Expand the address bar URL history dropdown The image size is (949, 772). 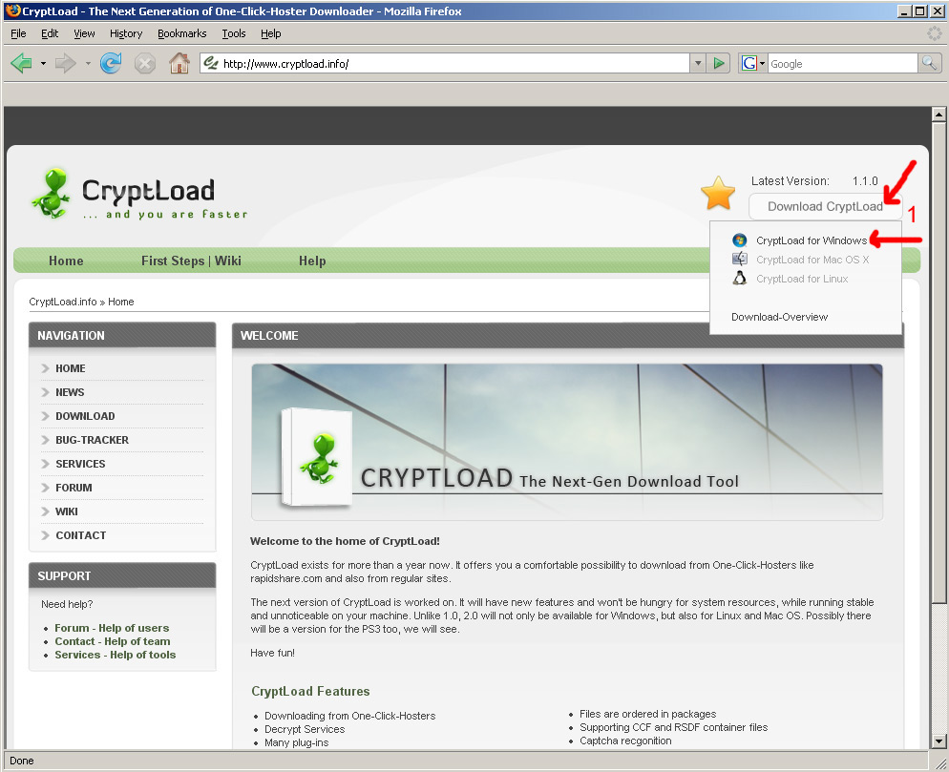tap(698, 63)
